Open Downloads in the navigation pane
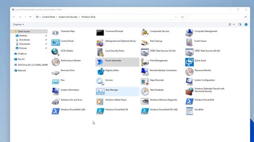 [25, 40]
